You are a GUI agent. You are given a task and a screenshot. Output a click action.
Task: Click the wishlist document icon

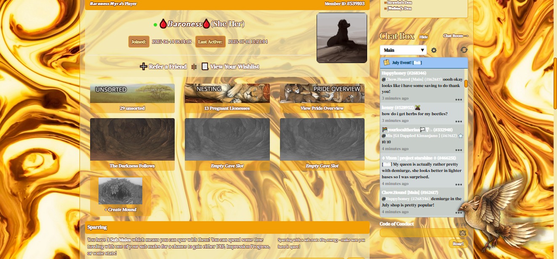tap(205, 66)
